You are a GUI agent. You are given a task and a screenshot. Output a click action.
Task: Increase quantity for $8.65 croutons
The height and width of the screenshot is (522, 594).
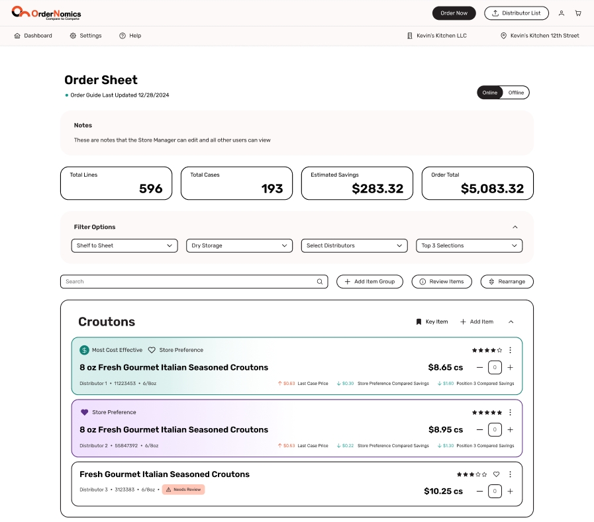(x=510, y=367)
